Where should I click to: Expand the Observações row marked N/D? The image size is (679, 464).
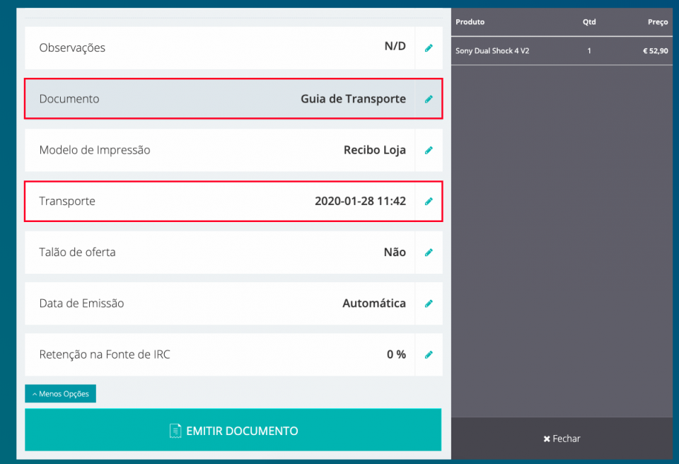pyautogui.click(x=212, y=47)
